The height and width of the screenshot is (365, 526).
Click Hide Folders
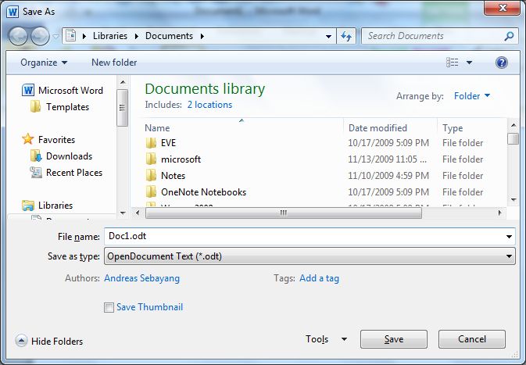[57, 342]
